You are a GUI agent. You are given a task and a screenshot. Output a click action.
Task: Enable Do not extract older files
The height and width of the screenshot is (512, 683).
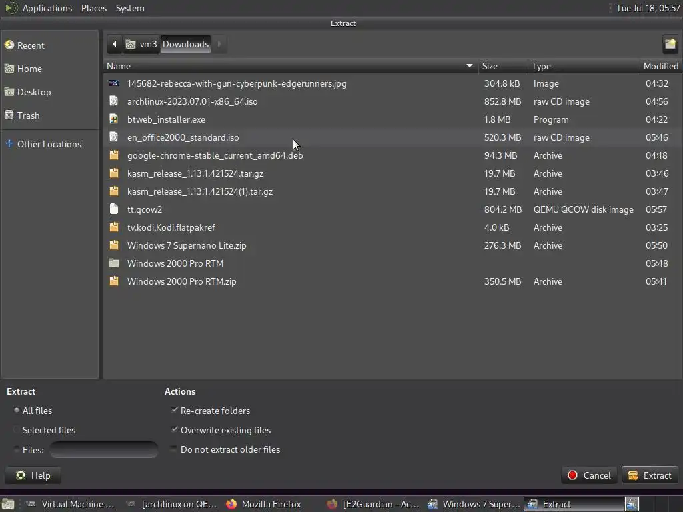[173, 449]
